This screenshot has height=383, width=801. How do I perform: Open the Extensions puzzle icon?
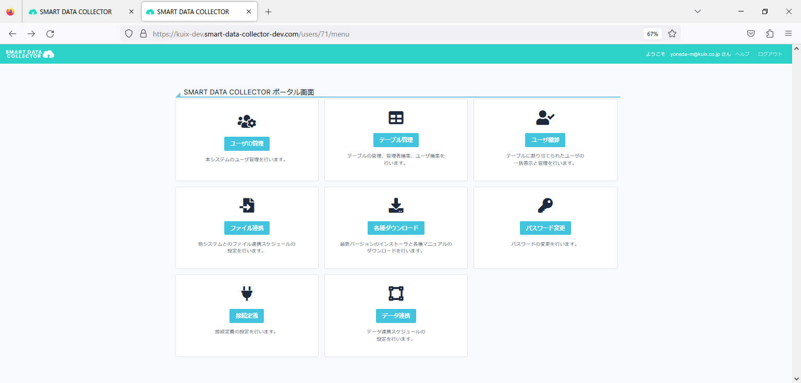pyautogui.click(x=770, y=34)
